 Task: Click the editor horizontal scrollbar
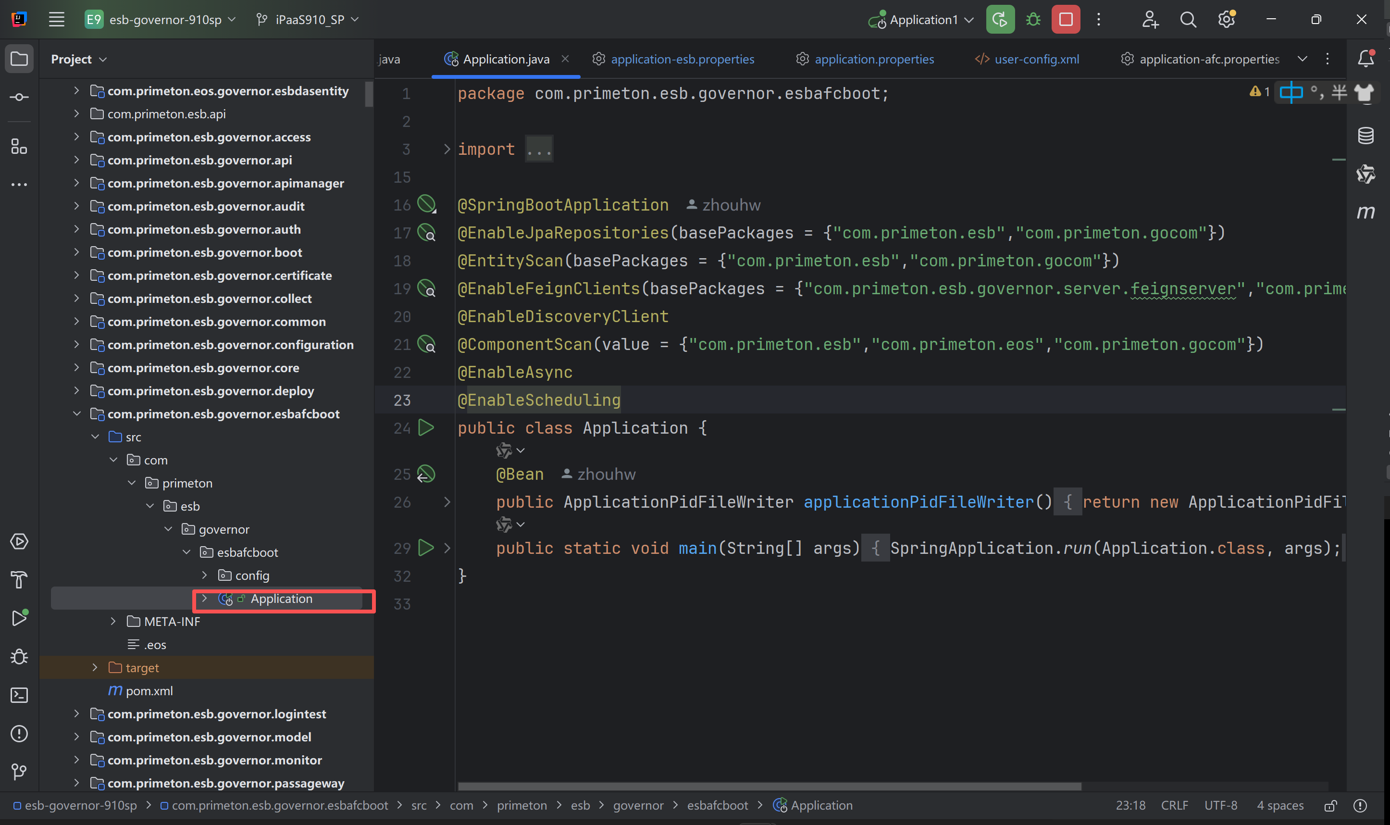(x=769, y=786)
